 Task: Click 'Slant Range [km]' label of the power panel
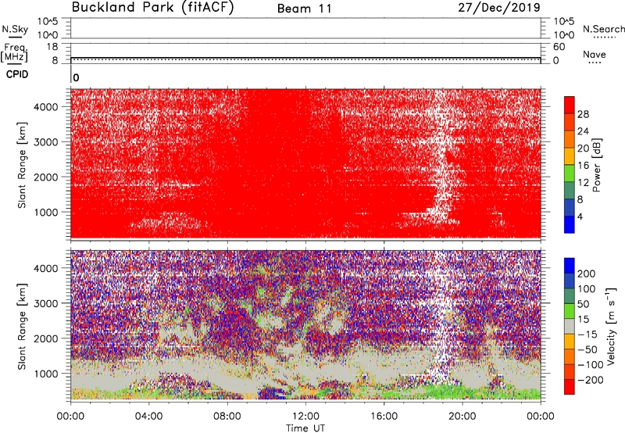(22, 165)
